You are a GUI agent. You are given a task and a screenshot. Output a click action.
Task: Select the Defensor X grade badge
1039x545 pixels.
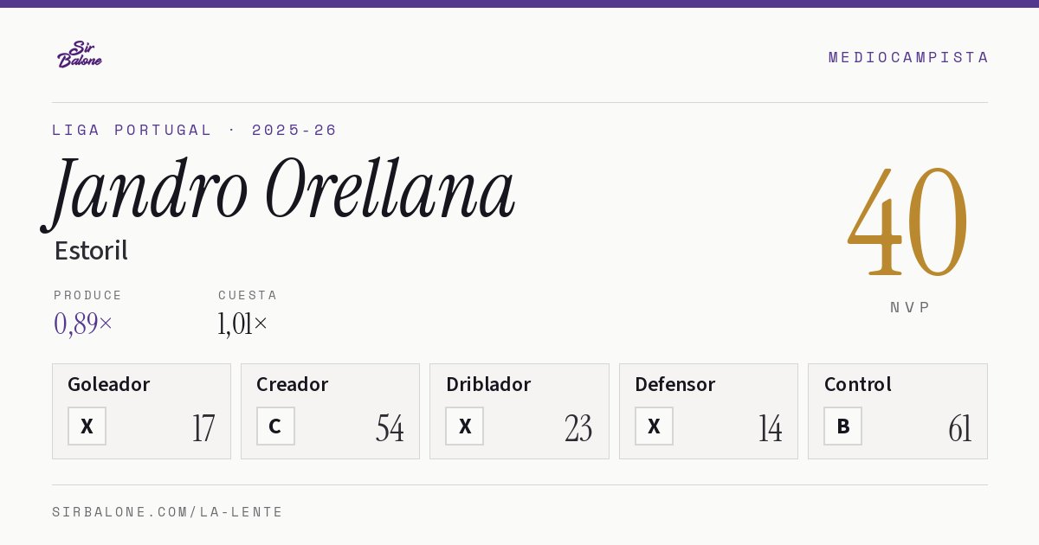654,426
